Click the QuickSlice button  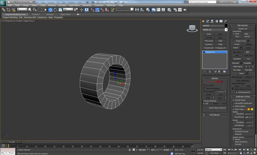pos(237,59)
